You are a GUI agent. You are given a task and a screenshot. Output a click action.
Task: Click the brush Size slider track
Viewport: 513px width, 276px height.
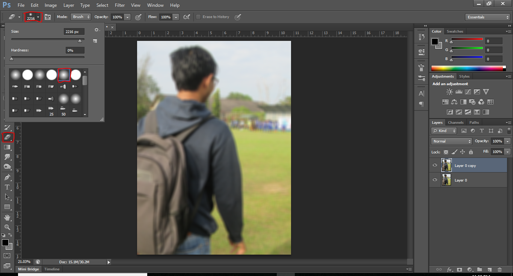pyautogui.click(x=48, y=39)
